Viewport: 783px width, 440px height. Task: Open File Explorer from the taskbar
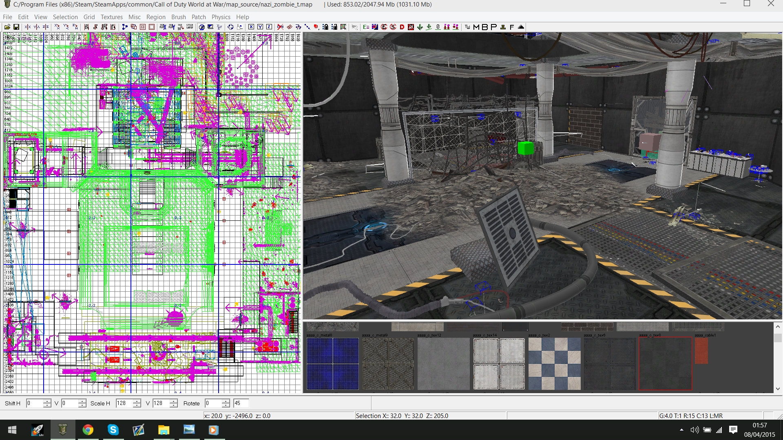point(164,430)
